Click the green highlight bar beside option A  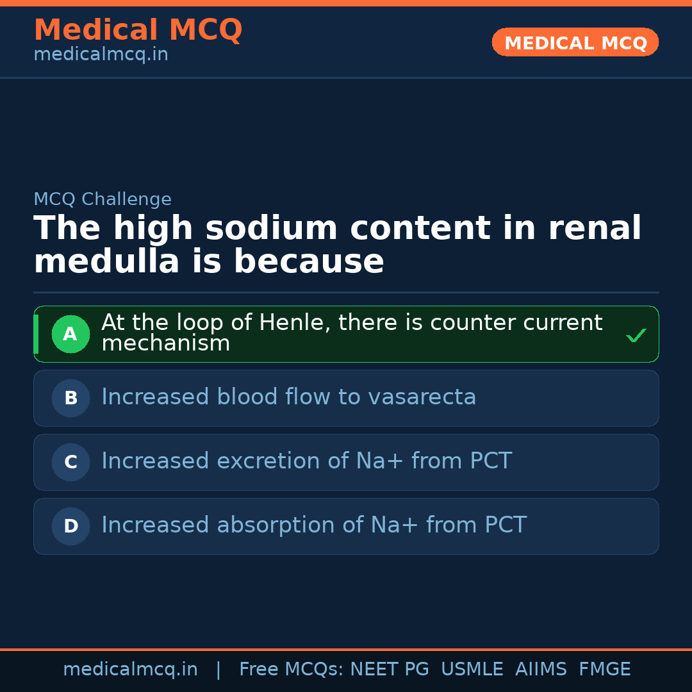click(x=36, y=334)
